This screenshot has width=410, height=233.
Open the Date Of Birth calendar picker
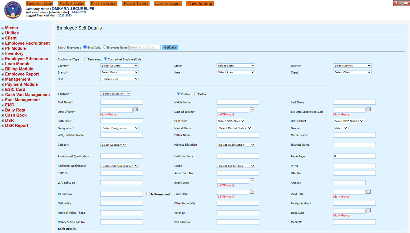click(135, 109)
